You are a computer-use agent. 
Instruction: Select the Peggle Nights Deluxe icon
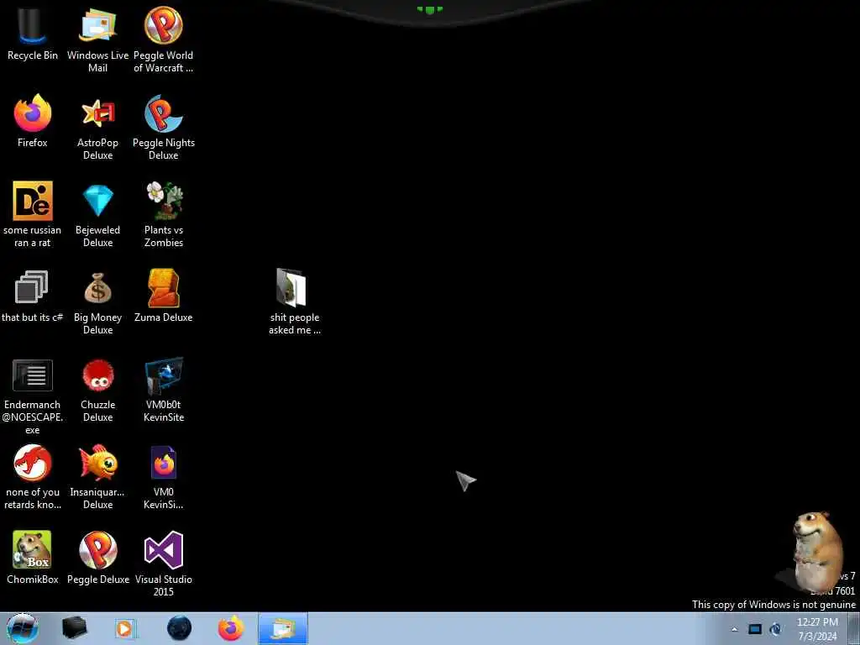(164, 128)
